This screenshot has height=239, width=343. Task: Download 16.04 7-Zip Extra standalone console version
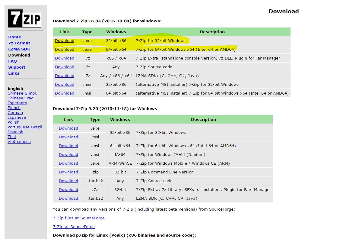click(x=65, y=58)
